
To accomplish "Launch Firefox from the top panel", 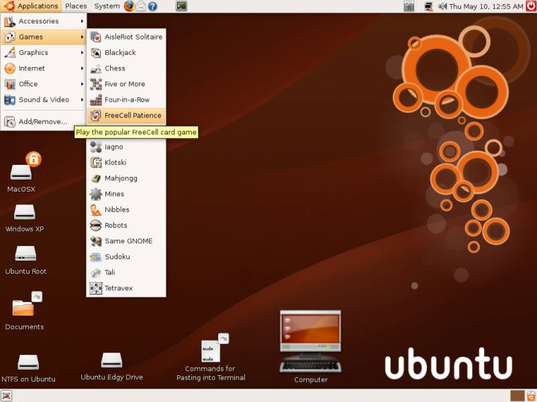I will [129, 6].
